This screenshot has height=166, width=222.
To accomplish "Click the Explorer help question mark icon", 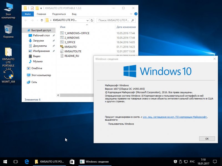I will coord(136,14).
